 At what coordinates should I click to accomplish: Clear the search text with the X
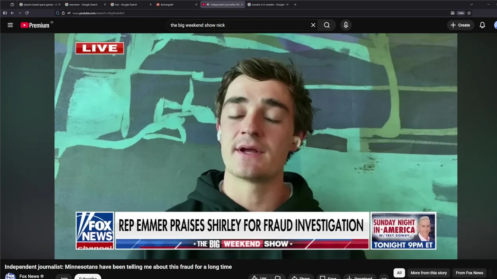(313, 25)
